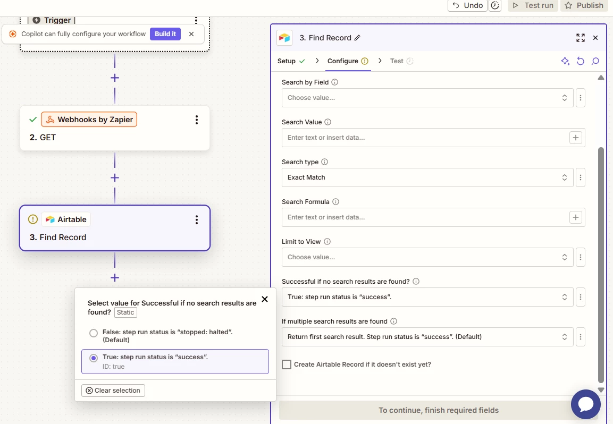
Task: Select True: step run status success radio
Action: 94,358
